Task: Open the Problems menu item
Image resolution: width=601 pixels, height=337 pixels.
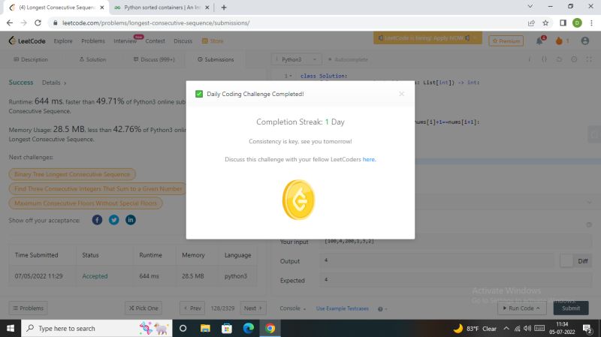Action: point(92,41)
